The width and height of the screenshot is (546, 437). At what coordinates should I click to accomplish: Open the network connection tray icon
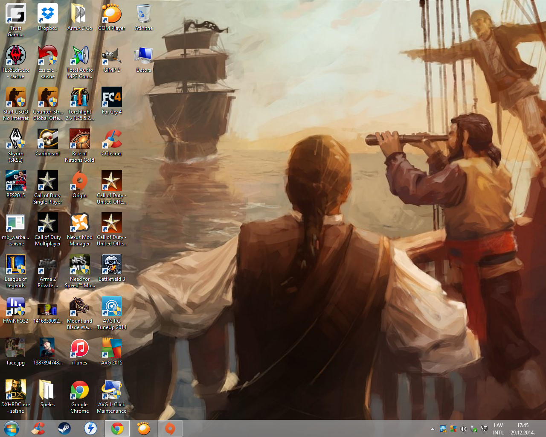point(484,429)
